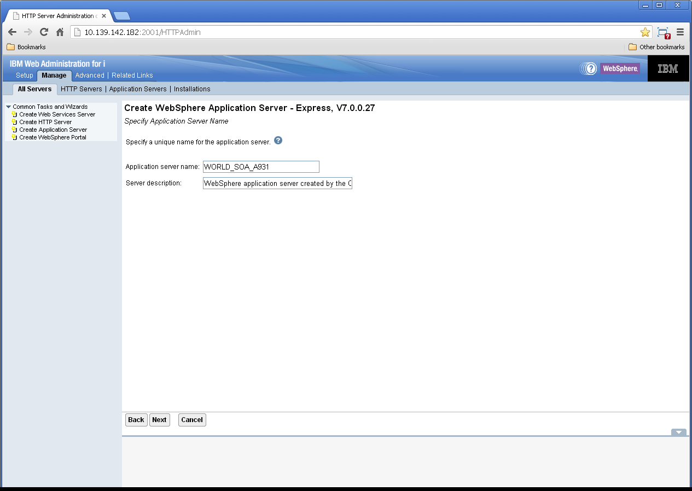692x491 pixels.
Task: Click the browser forward arrow
Action: click(x=28, y=32)
